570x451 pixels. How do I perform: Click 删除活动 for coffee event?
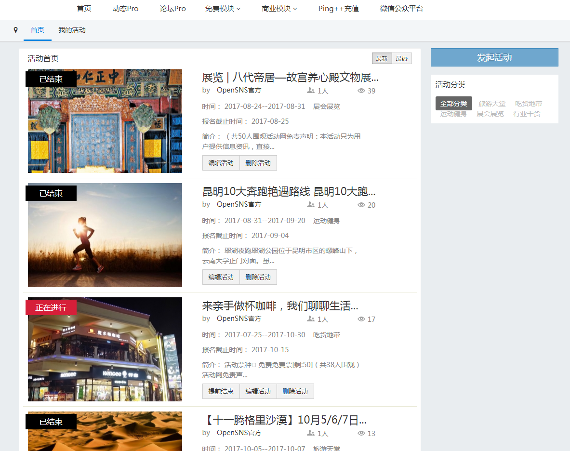point(295,391)
